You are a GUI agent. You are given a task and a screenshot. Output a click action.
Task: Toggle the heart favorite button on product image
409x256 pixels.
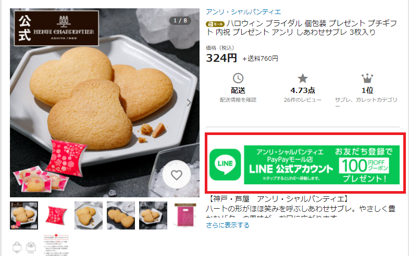[x=177, y=174]
